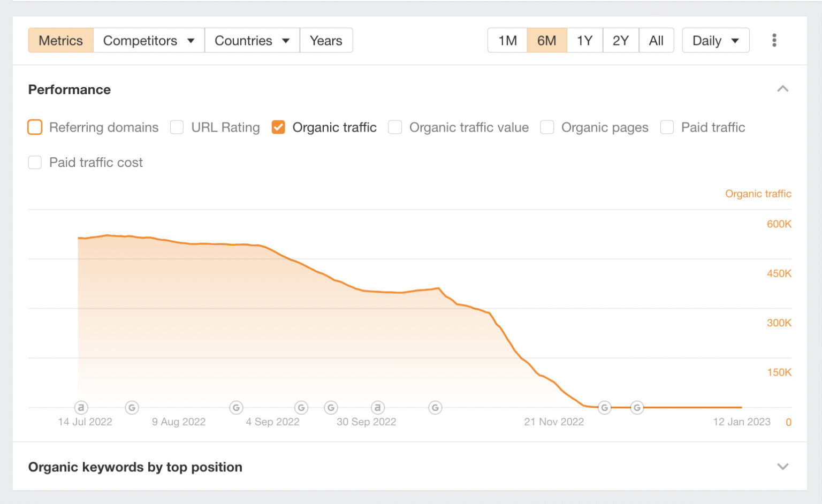The height and width of the screenshot is (504, 822).
Task: Check the URL Rating checkbox
Action: click(177, 127)
